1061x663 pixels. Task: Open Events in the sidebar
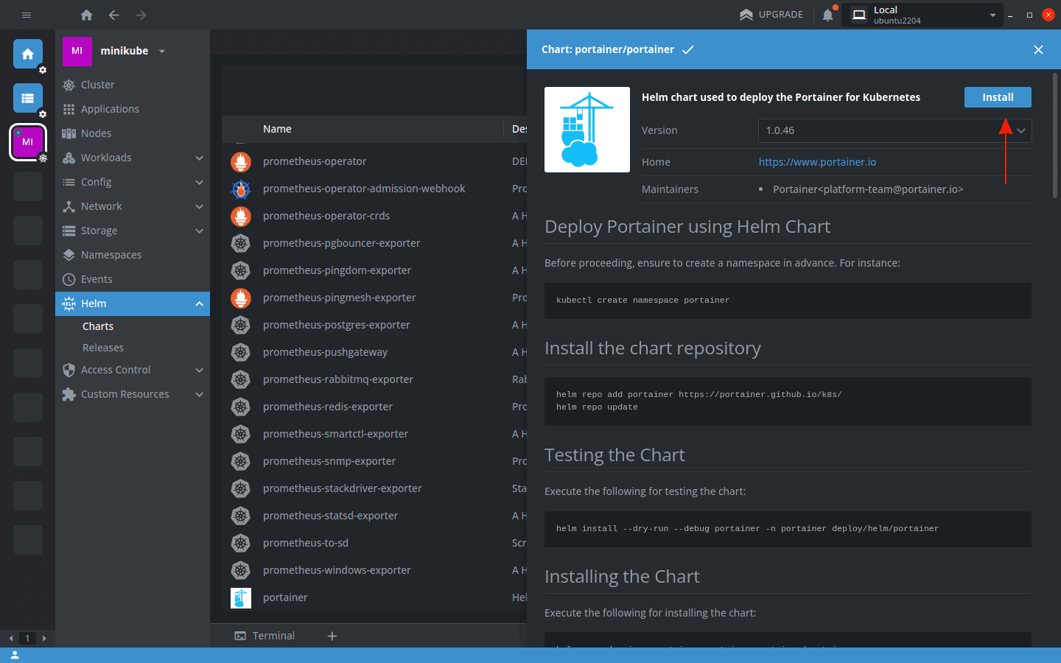coord(133,279)
